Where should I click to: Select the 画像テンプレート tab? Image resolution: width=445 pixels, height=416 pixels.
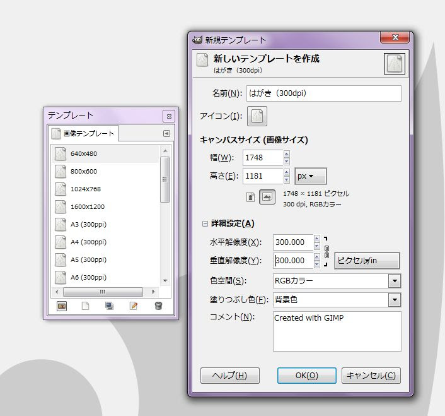click(83, 133)
